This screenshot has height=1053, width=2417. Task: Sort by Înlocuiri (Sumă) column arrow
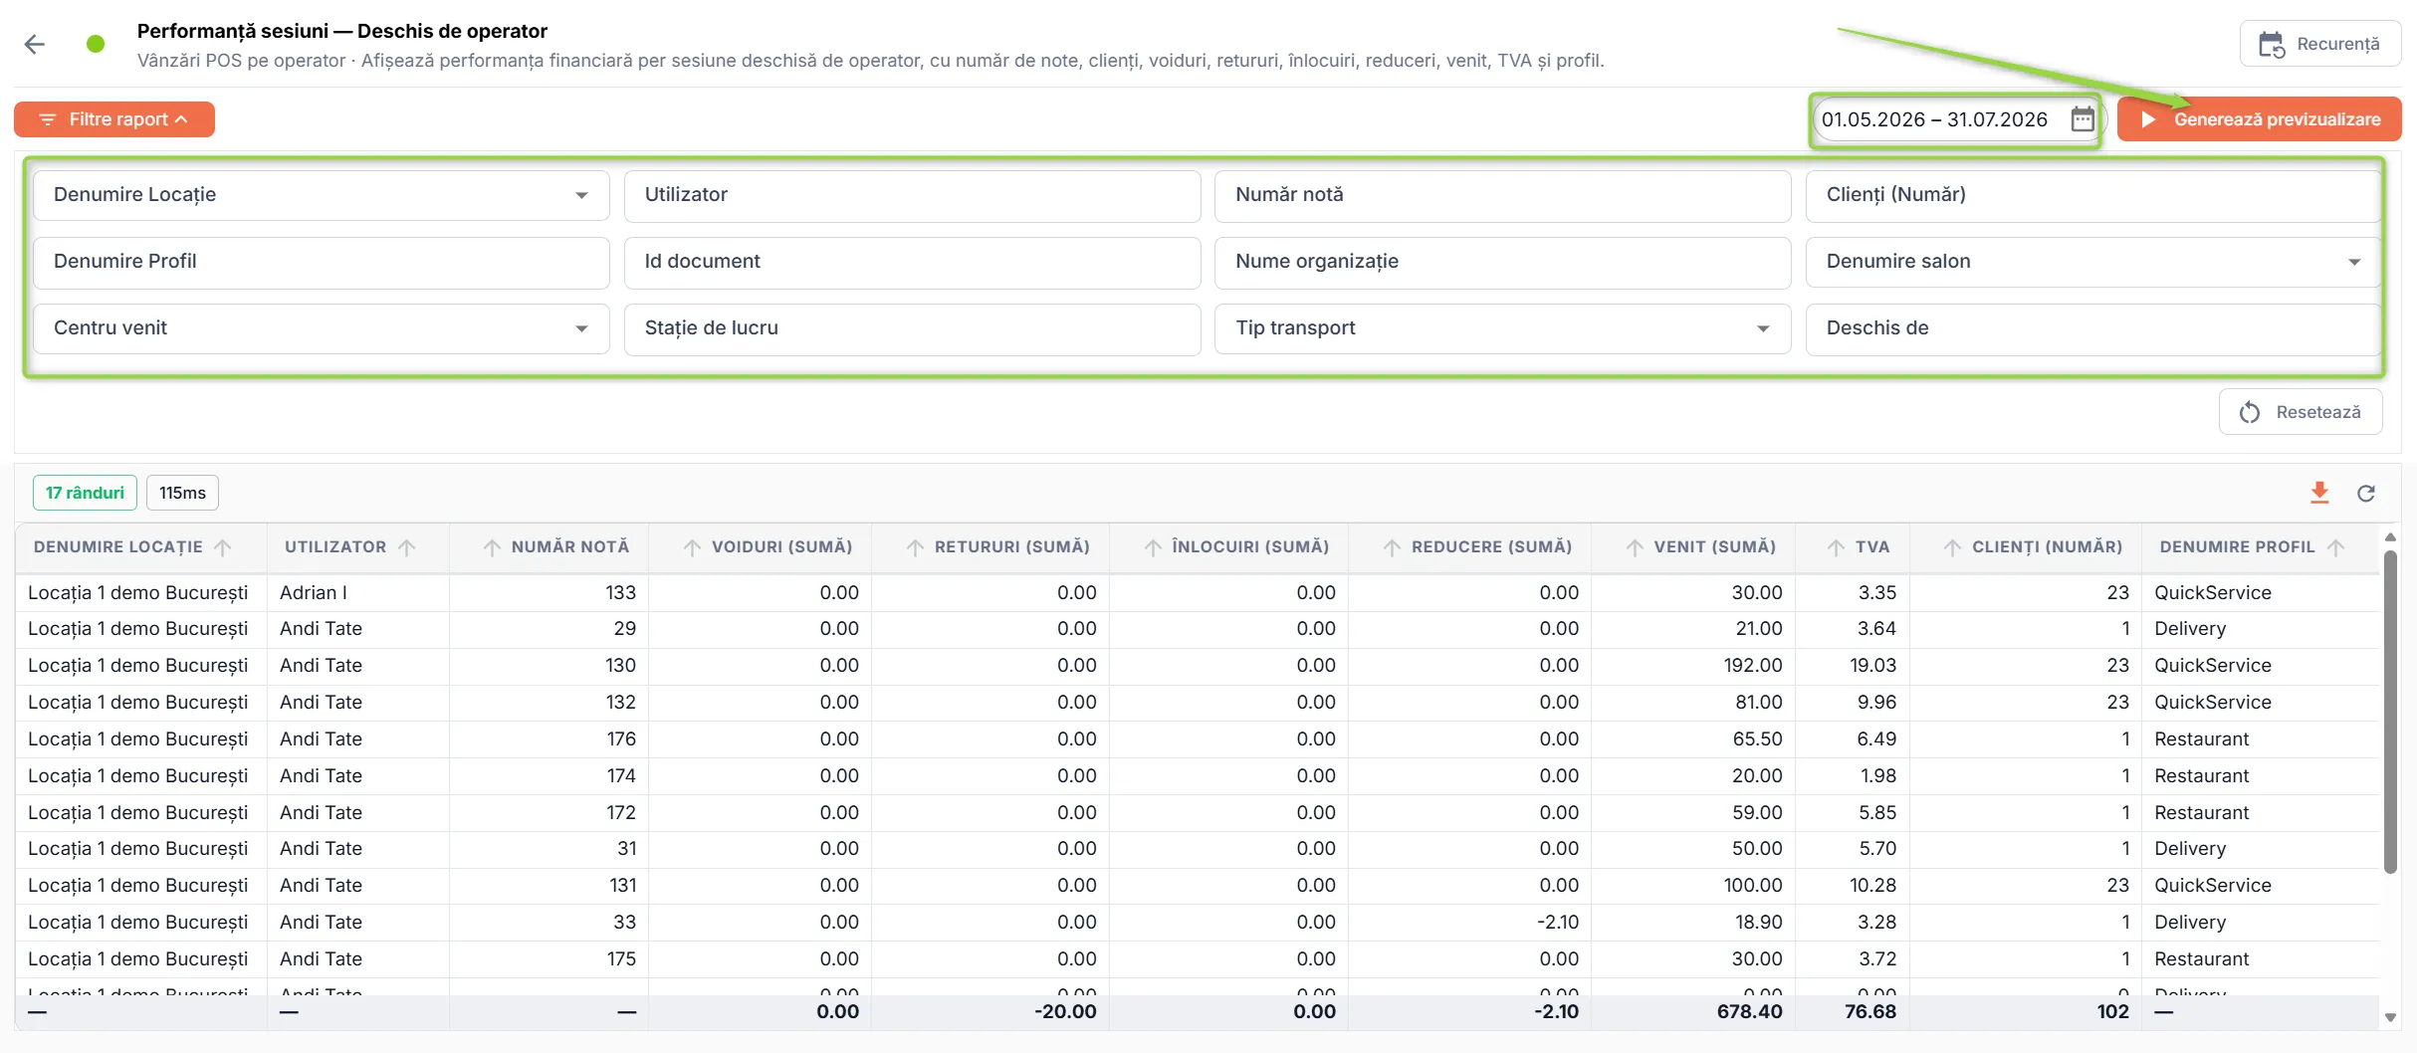tap(1153, 547)
